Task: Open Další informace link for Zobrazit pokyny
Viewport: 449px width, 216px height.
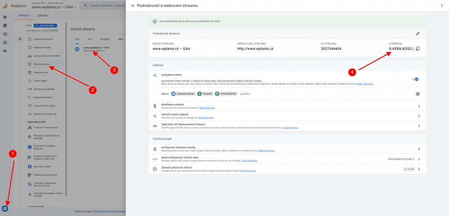Action: click(248, 171)
